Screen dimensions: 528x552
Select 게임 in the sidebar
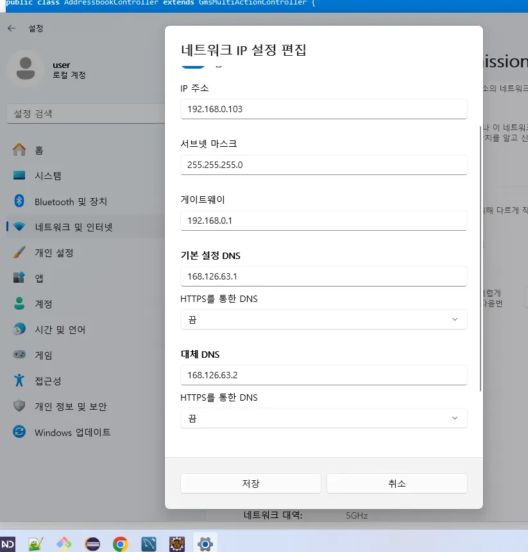[44, 355]
